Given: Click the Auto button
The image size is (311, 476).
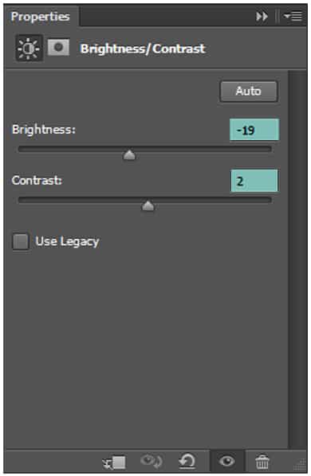Looking at the screenshot, I should point(249,91).
